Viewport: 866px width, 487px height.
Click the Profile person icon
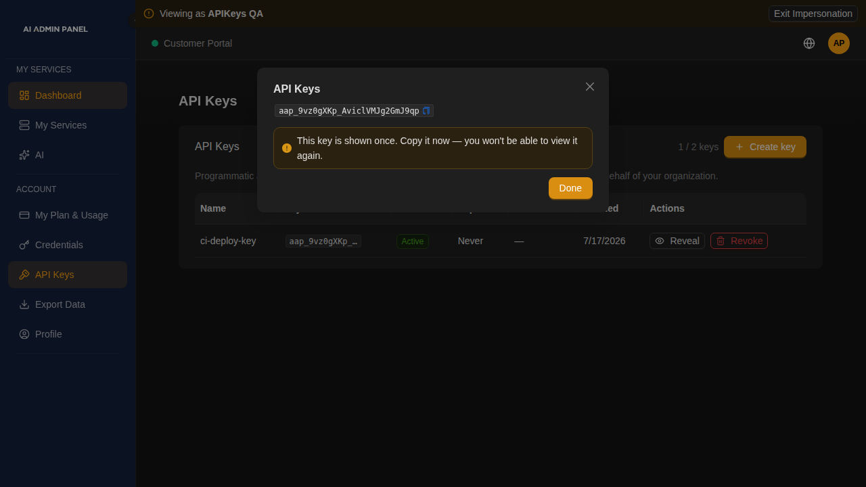24,334
